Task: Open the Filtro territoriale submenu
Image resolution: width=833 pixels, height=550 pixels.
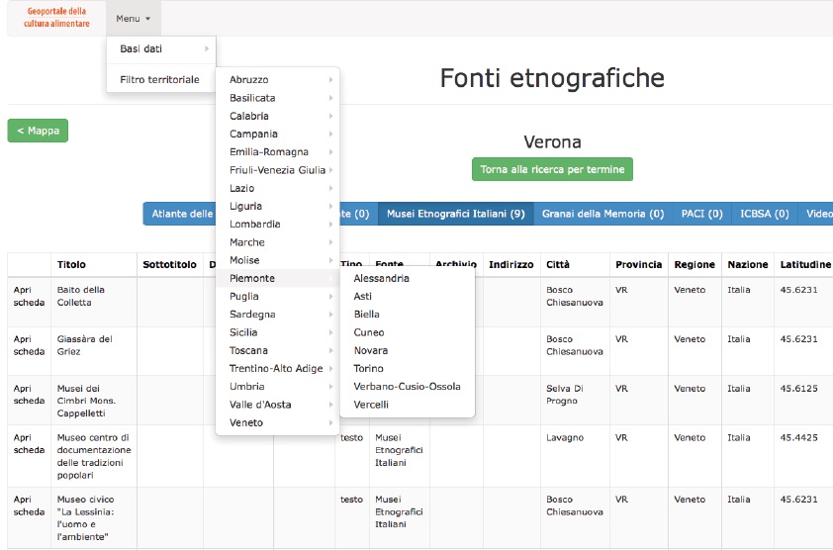Action: 160,79
